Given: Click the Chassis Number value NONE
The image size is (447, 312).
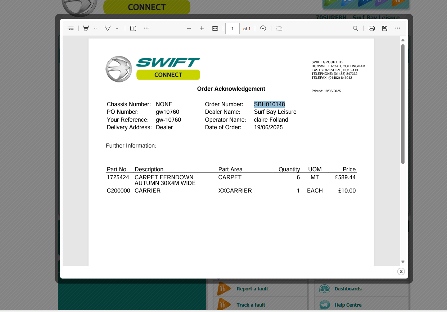Looking at the screenshot, I should (164, 104).
